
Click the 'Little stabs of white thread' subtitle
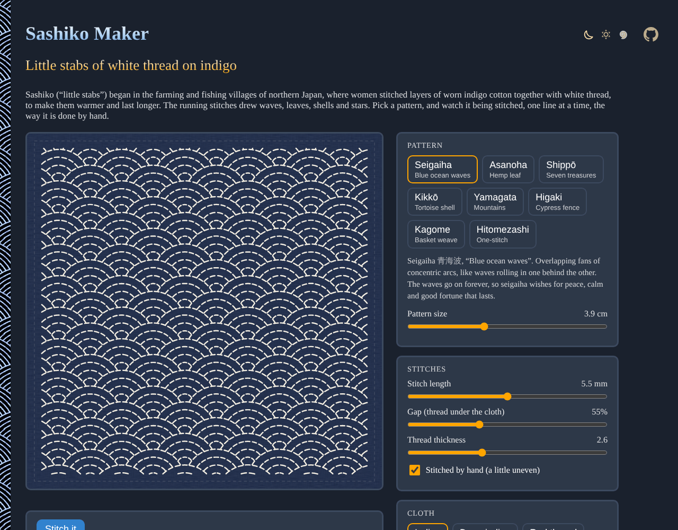coord(131,65)
